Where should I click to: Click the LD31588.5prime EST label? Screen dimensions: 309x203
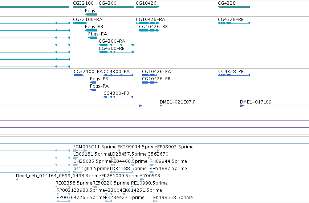[x=128, y=169]
